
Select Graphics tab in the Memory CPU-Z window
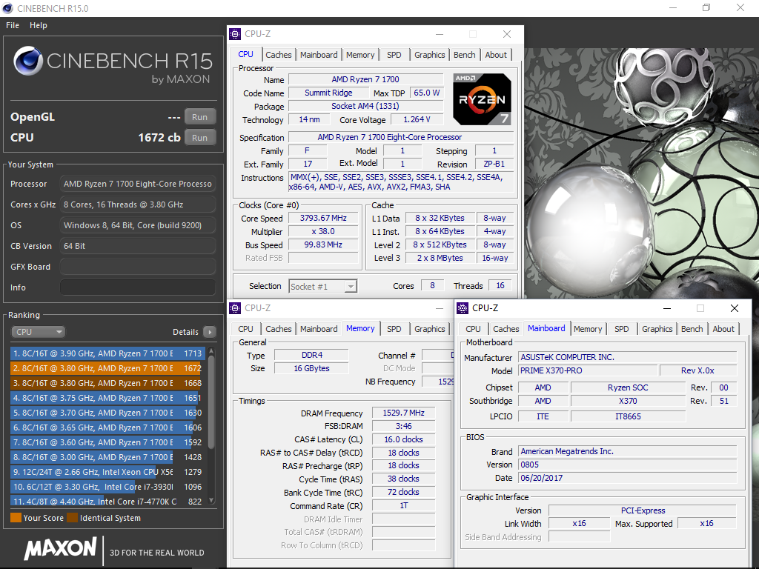[x=429, y=329]
